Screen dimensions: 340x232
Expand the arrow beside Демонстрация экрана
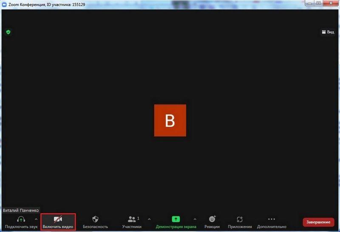pos(195,219)
